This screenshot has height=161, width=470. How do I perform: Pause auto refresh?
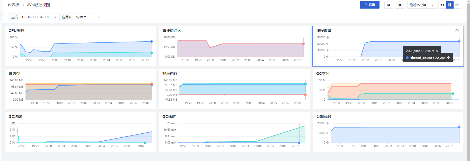(x=450, y=5)
